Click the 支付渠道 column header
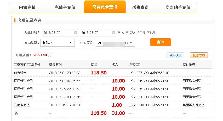Viewport: 223px width, 121px height. (x=189, y=65)
